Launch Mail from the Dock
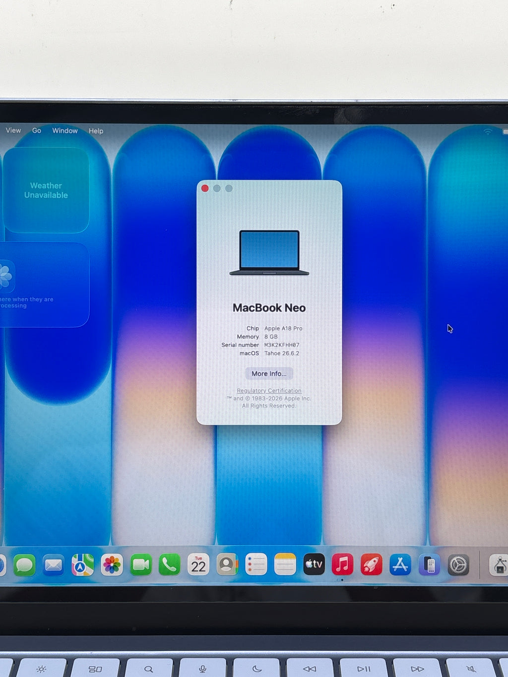508x677 pixels. tap(53, 565)
